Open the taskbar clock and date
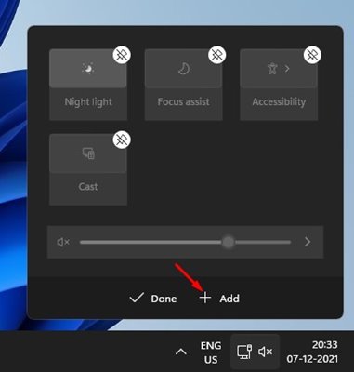Screen dimensions: 354x372 click(x=312, y=352)
